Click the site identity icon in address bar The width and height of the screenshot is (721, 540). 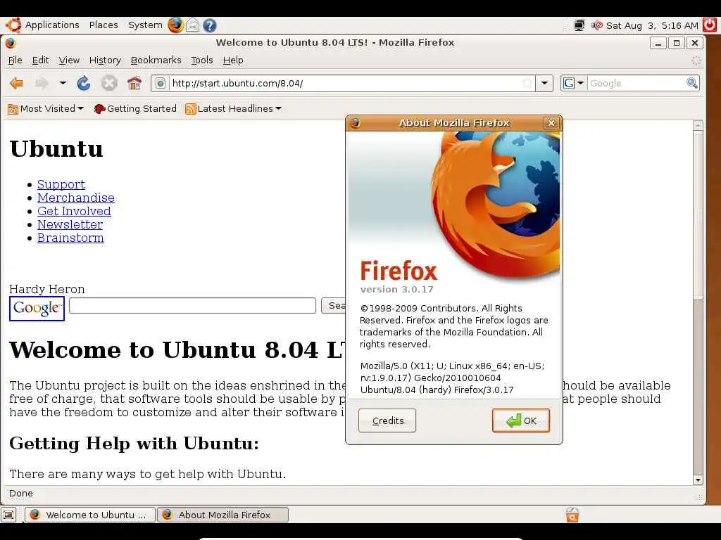point(160,83)
